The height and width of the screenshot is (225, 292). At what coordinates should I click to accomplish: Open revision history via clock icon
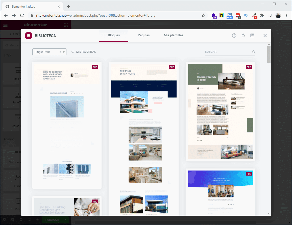21,219
